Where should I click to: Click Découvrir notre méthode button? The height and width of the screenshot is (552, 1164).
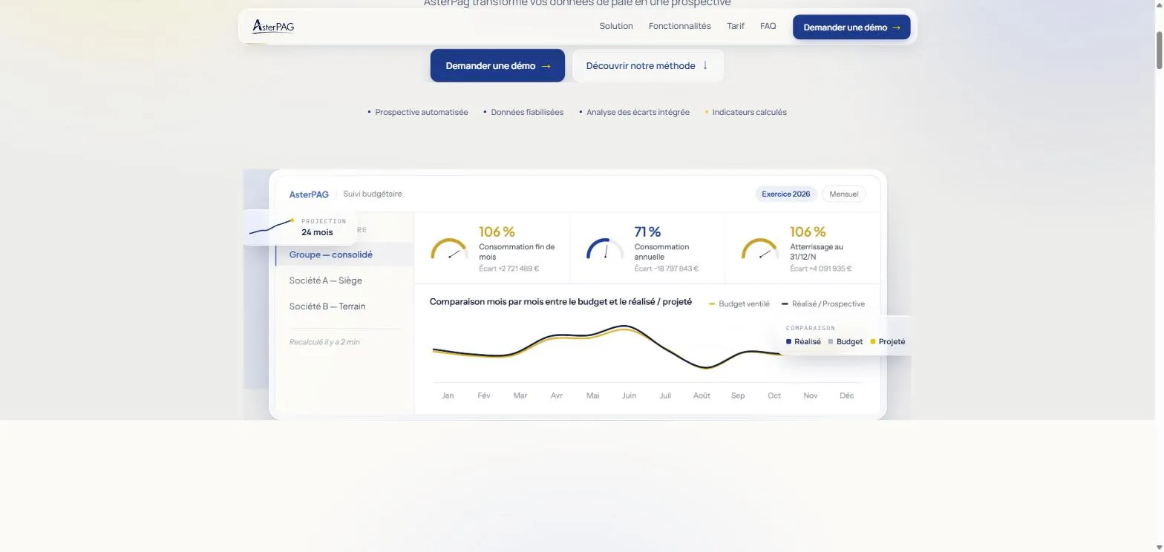(x=647, y=65)
